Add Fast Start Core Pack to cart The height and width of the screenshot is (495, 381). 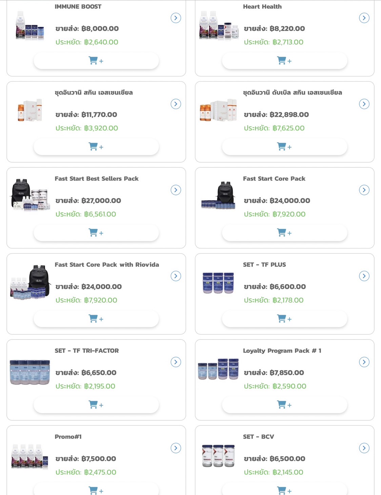point(284,233)
